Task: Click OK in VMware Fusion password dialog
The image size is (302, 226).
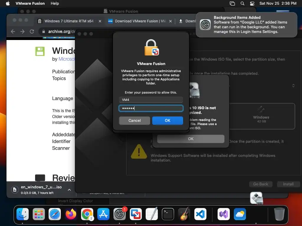Action: [168, 120]
